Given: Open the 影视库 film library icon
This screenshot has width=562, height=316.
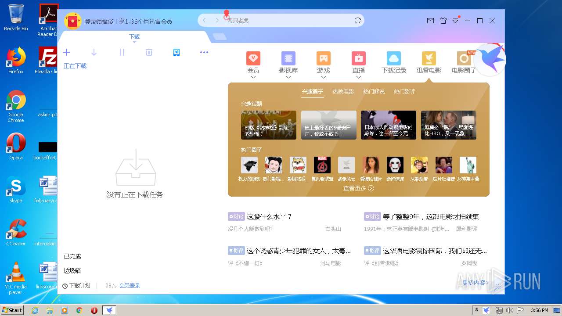Looking at the screenshot, I should point(288,58).
